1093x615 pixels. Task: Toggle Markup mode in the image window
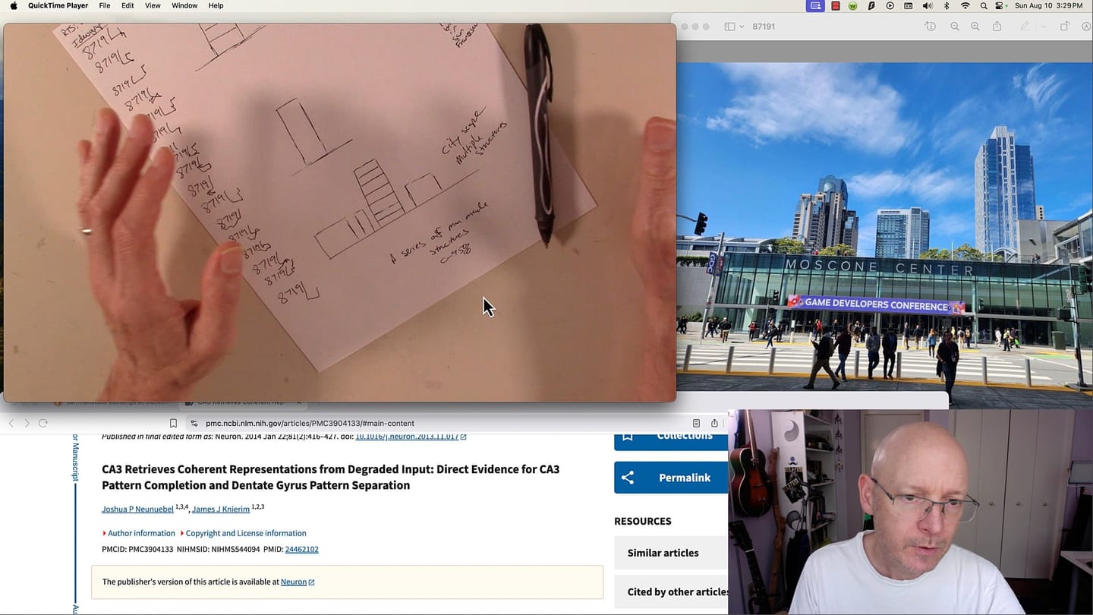click(x=1025, y=26)
